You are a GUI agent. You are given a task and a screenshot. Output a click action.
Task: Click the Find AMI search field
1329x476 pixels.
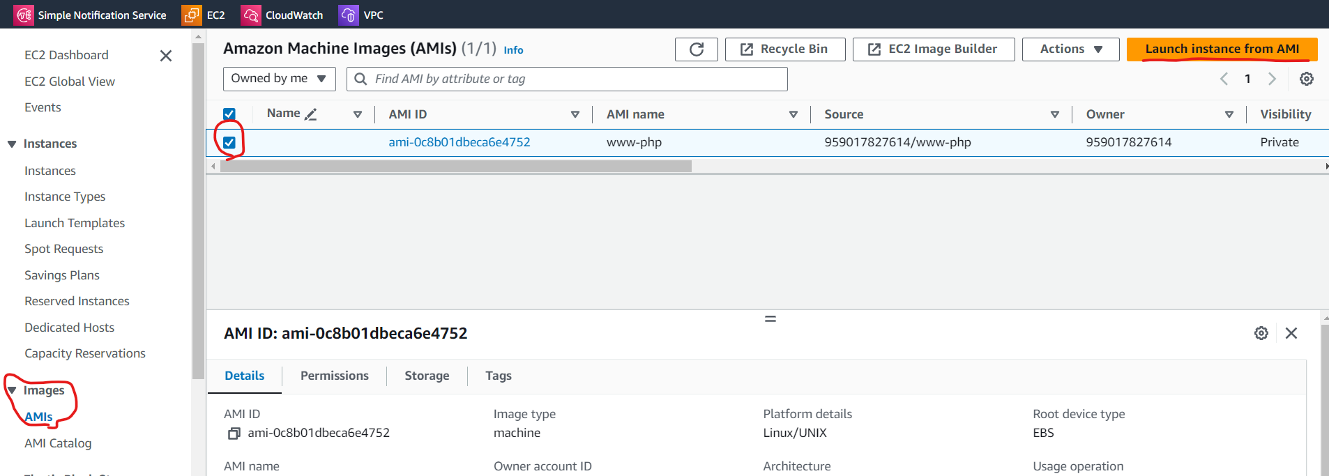coord(567,79)
